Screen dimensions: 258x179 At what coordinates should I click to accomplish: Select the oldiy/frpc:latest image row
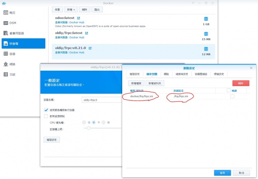133,37
